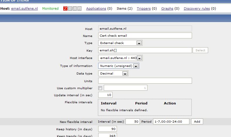This screenshot has height=137, width=231.
Task: Open the Graphs link
Action: 167,9
